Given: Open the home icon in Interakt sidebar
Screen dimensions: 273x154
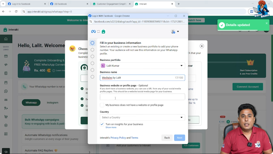Looking at the screenshot, I should [6, 39].
